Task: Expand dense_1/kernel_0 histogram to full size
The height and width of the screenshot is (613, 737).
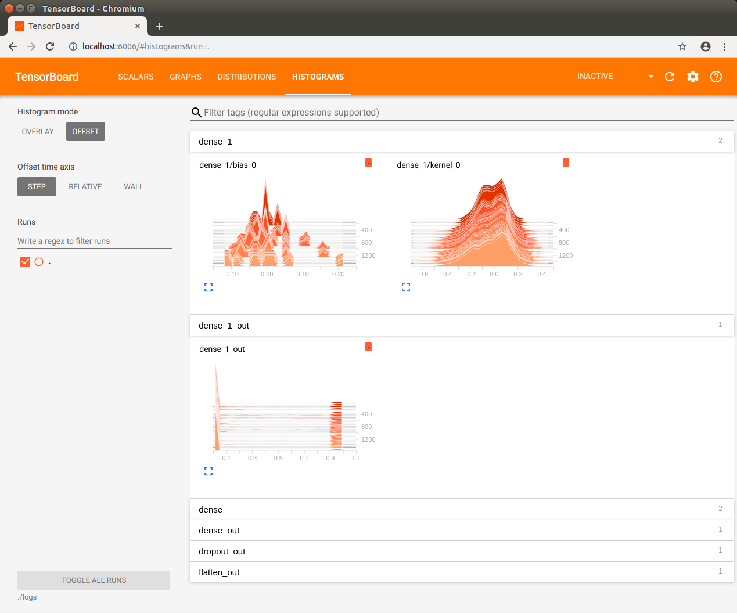Action: [x=406, y=287]
